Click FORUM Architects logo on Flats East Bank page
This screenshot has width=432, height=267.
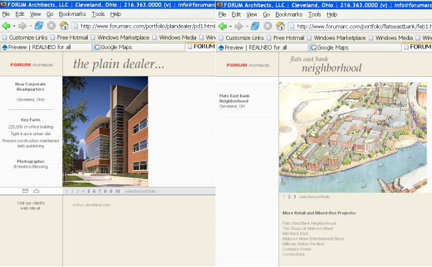[x=248, y=65]
